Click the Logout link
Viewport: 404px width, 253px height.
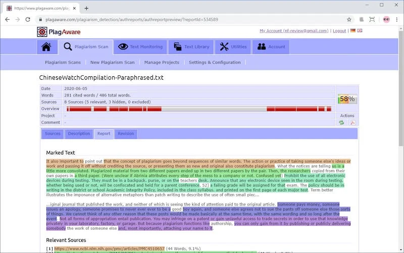pyautogui.click(x=339, y=31)
